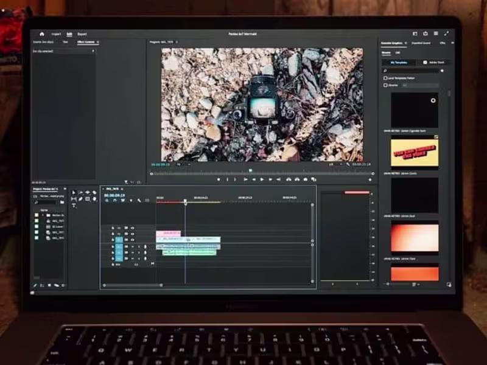Open the Comparison View icon
Viewport: 487px width, 365px height.
point(314,179)
